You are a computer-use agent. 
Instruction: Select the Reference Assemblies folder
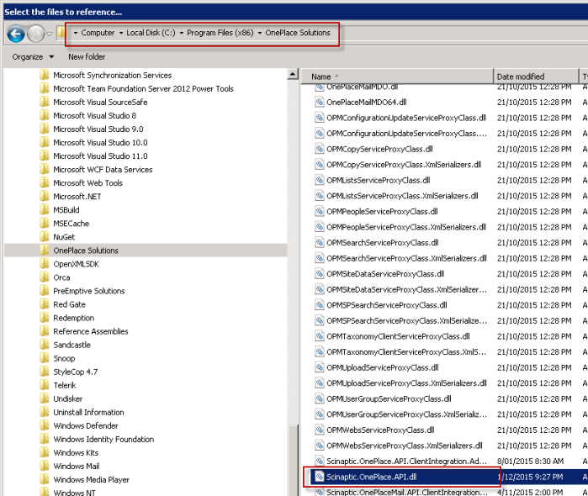pos(90,332)
